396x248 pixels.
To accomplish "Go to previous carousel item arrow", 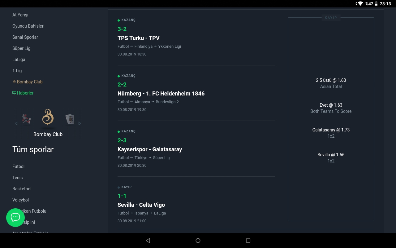I will [x=16, y=123].
